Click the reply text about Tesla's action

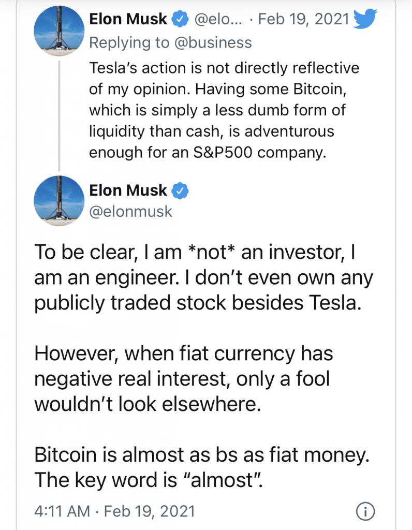[x=224, y=110]
